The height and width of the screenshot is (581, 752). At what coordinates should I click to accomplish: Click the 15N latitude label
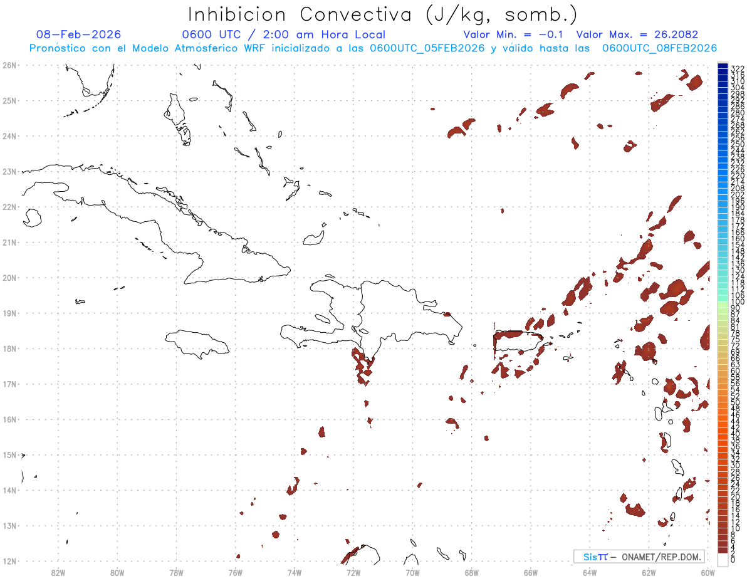point(9,455)
